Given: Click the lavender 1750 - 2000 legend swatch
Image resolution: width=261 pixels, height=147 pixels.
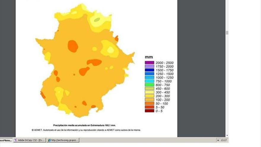Looking at the screenshot, I should pos(149,67).
